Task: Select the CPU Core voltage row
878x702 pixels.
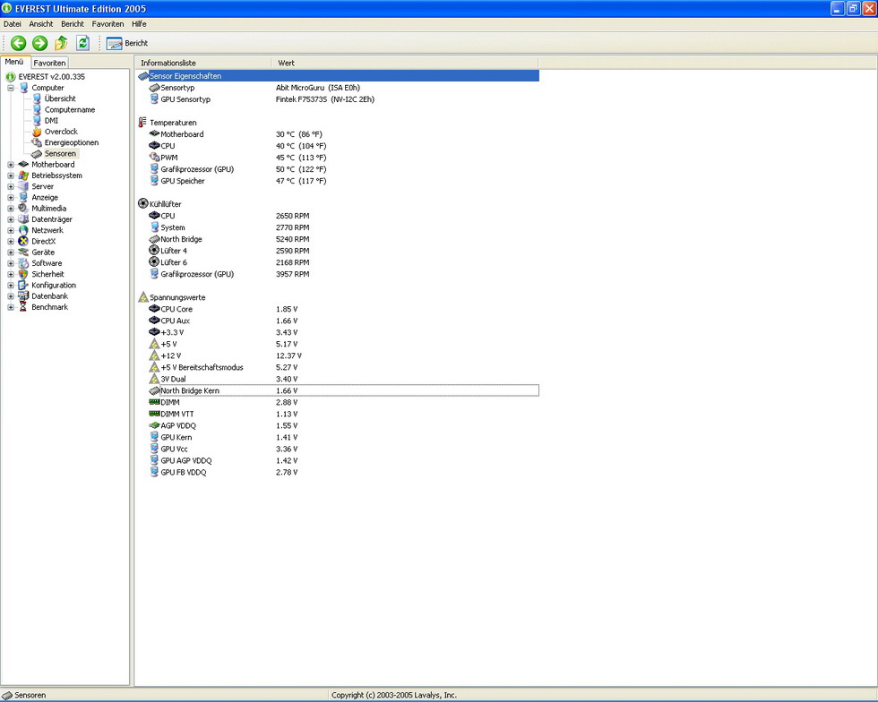Action: click(344, 309)
